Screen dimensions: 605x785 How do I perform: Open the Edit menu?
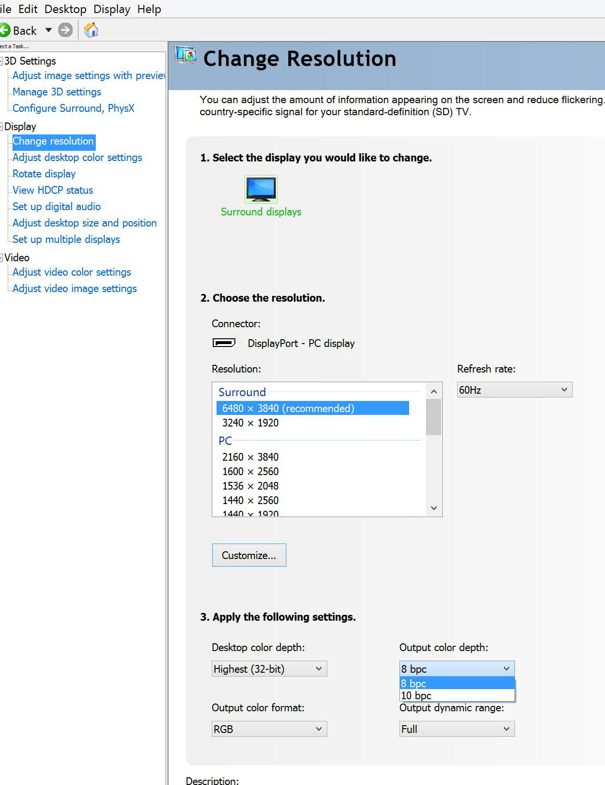[x=28, y=9]
